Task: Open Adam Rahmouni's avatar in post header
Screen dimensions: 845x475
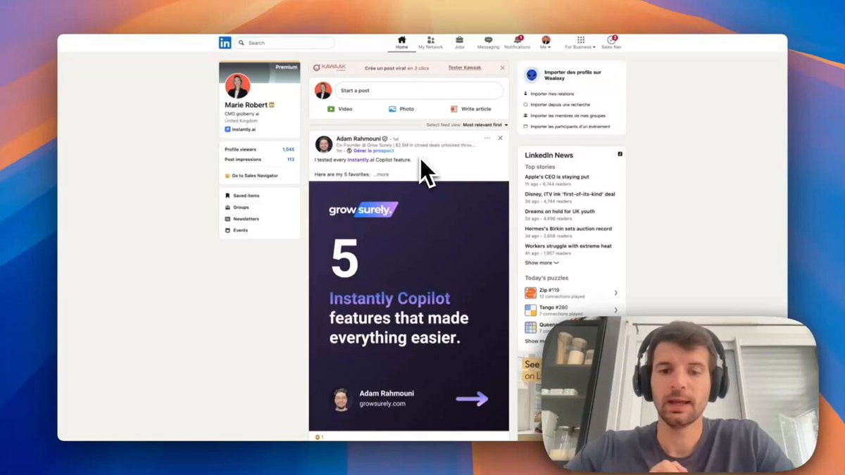Action: click(x=324, y=144)
